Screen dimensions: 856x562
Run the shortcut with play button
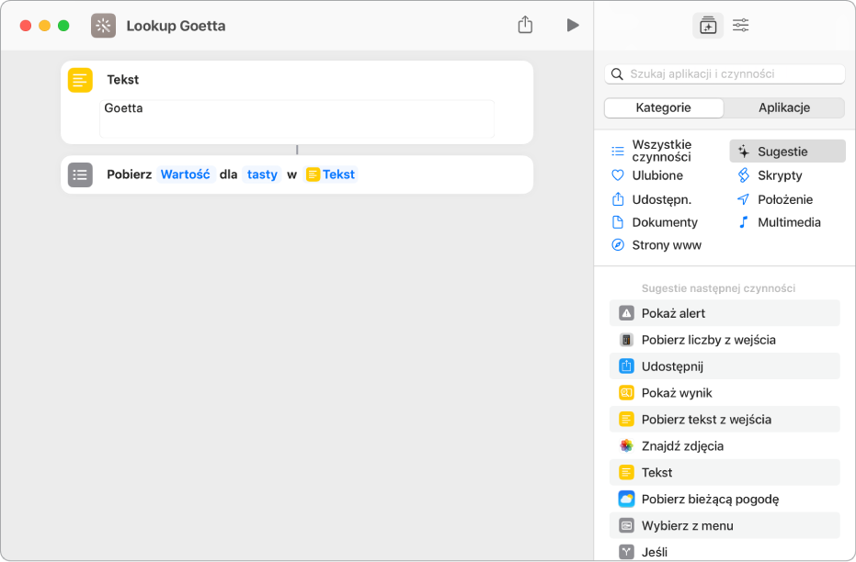[573, 26]
